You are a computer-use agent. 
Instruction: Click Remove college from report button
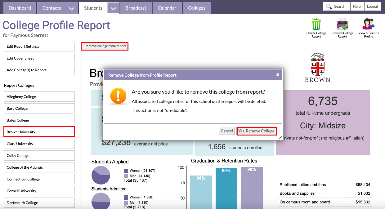point(105,46)
